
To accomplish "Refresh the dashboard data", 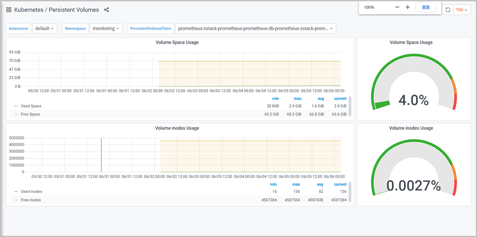I will 448,10.
